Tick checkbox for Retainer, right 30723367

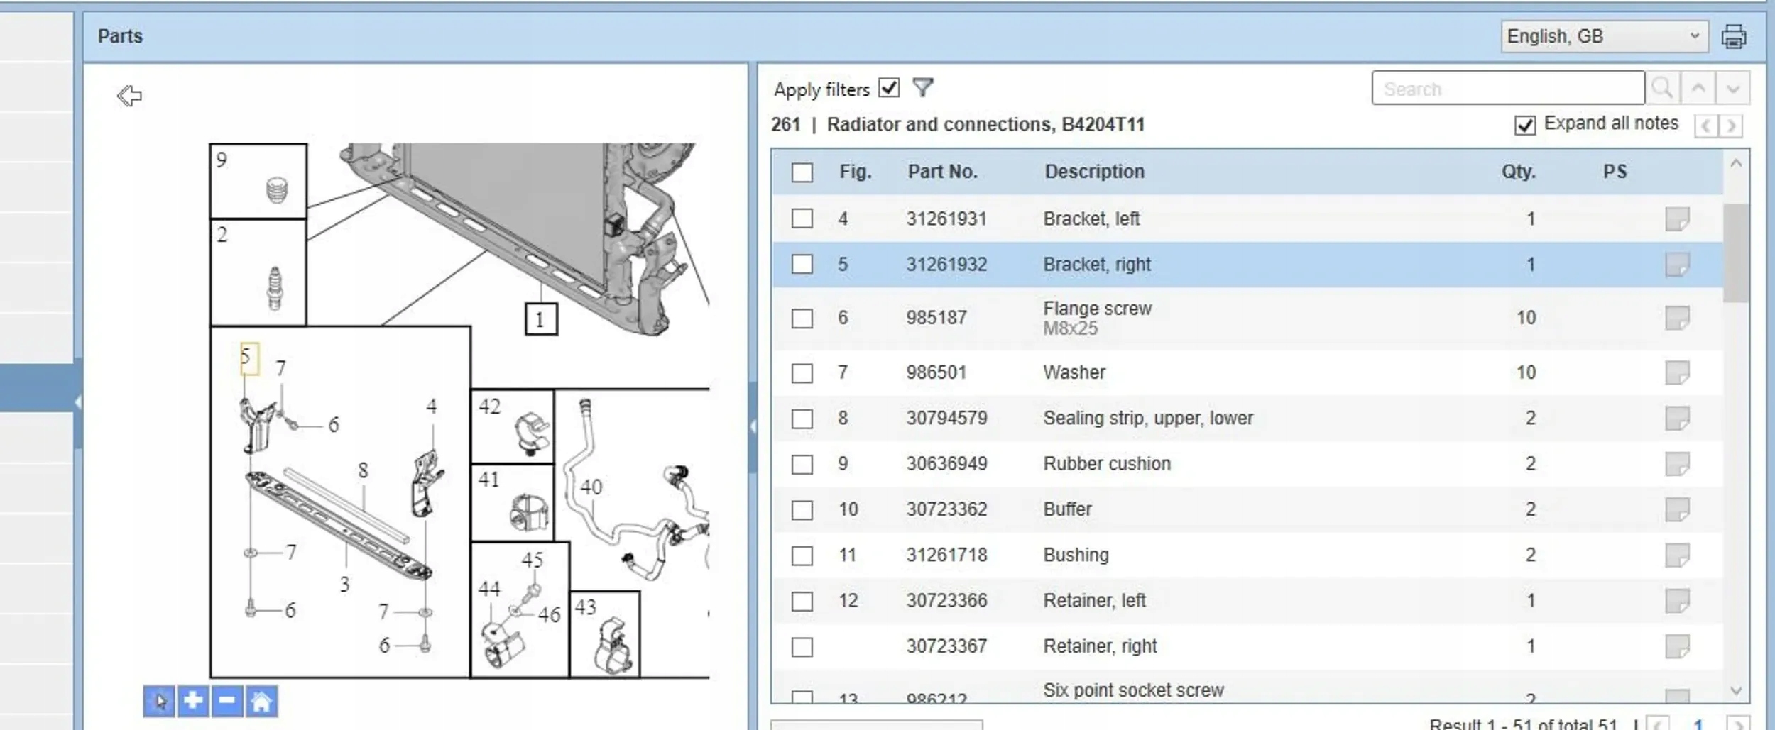tap(802, 647)
